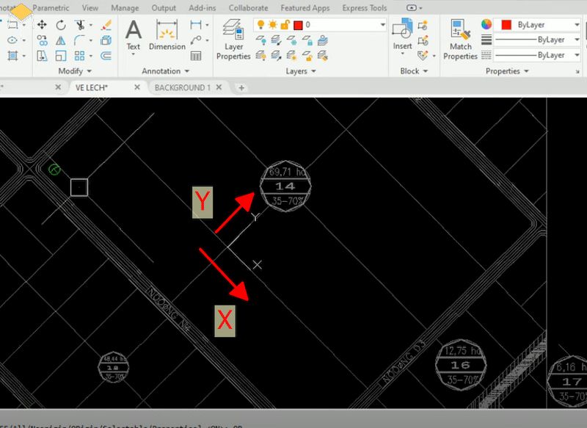Open Layer Properties manager

(x=233, y=40)
